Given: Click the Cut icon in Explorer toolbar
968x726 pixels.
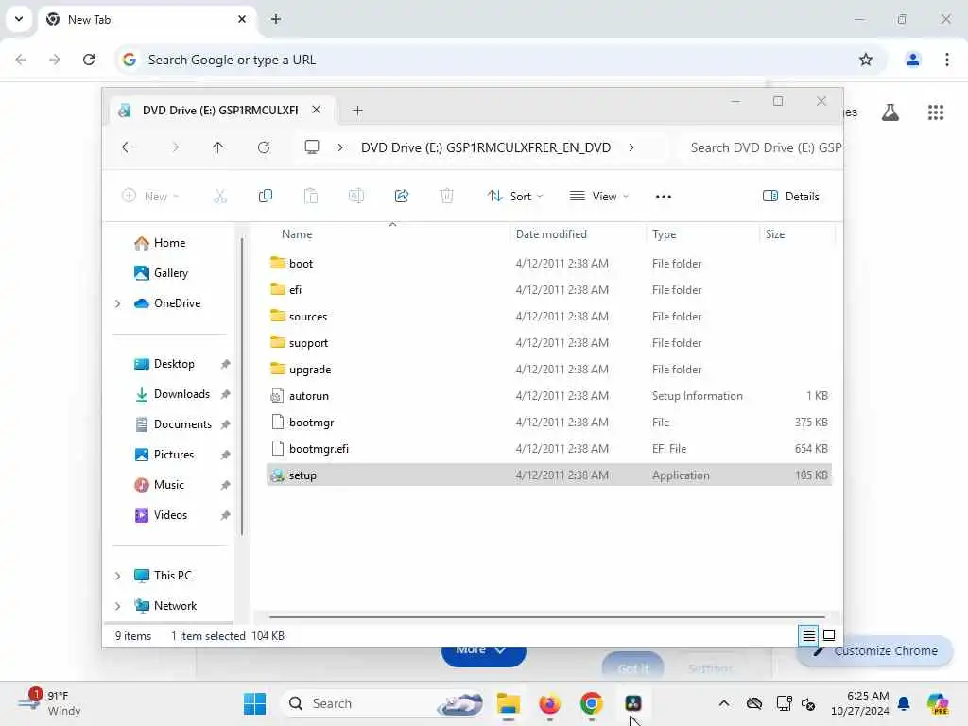Looking at the screenshot, I should tap(219, 197).
